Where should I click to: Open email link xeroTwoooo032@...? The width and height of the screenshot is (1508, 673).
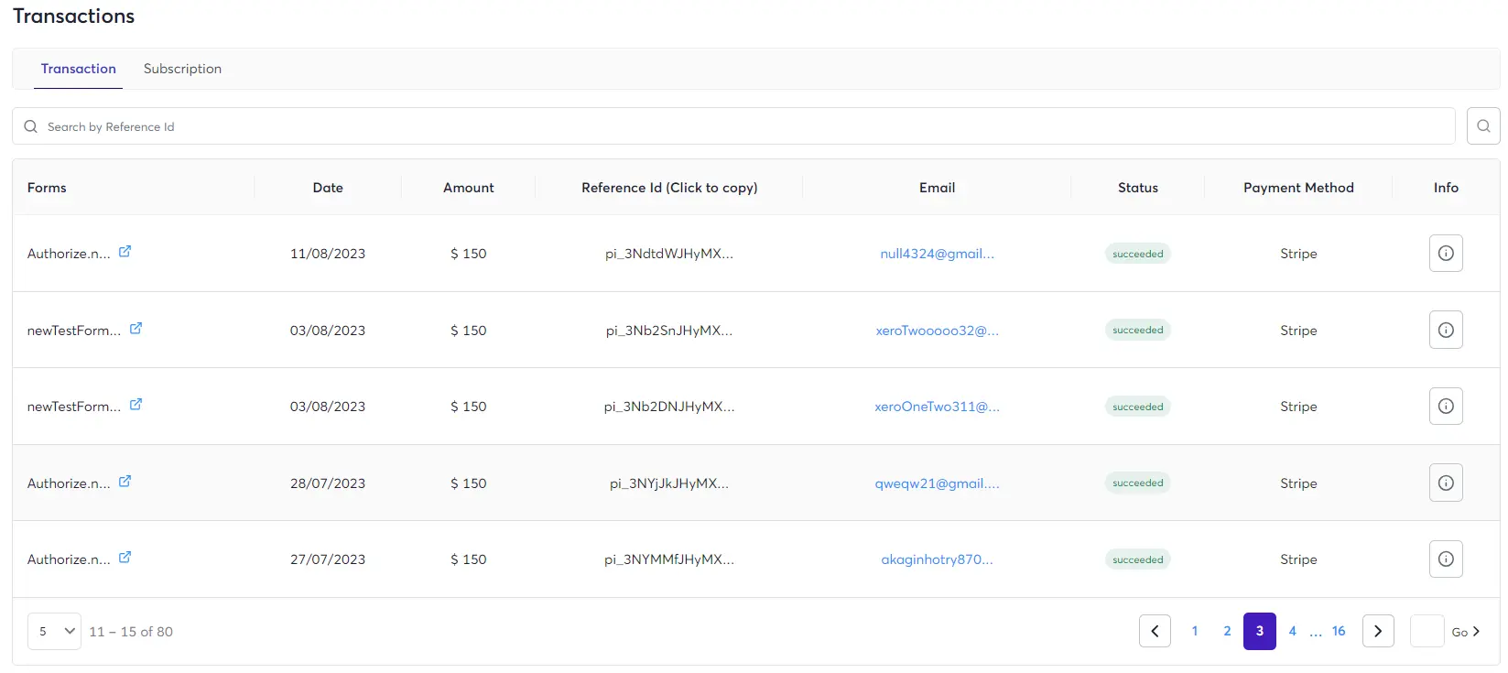click(937, 331)
